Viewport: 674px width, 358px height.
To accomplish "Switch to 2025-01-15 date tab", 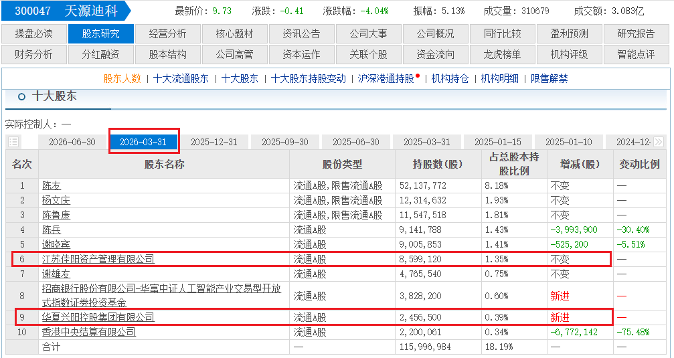I will click(x=498, y=142).
